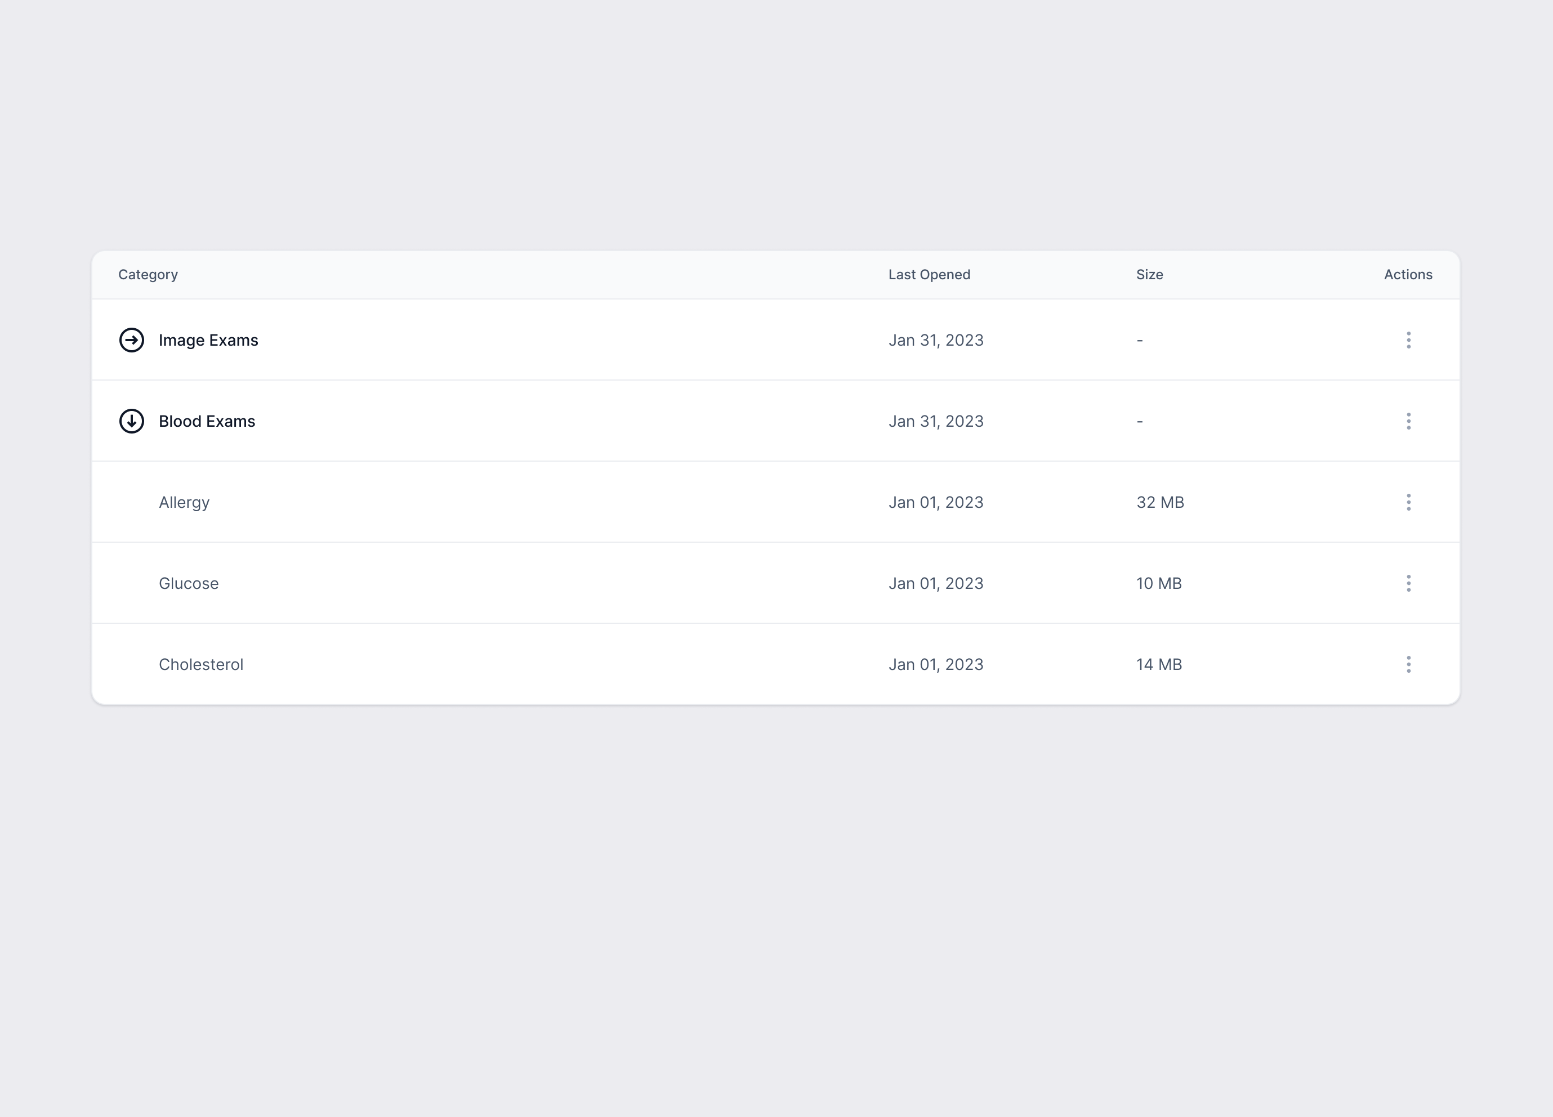
Task: Open the actions menu for Glucose
Action: [1408, 583]
